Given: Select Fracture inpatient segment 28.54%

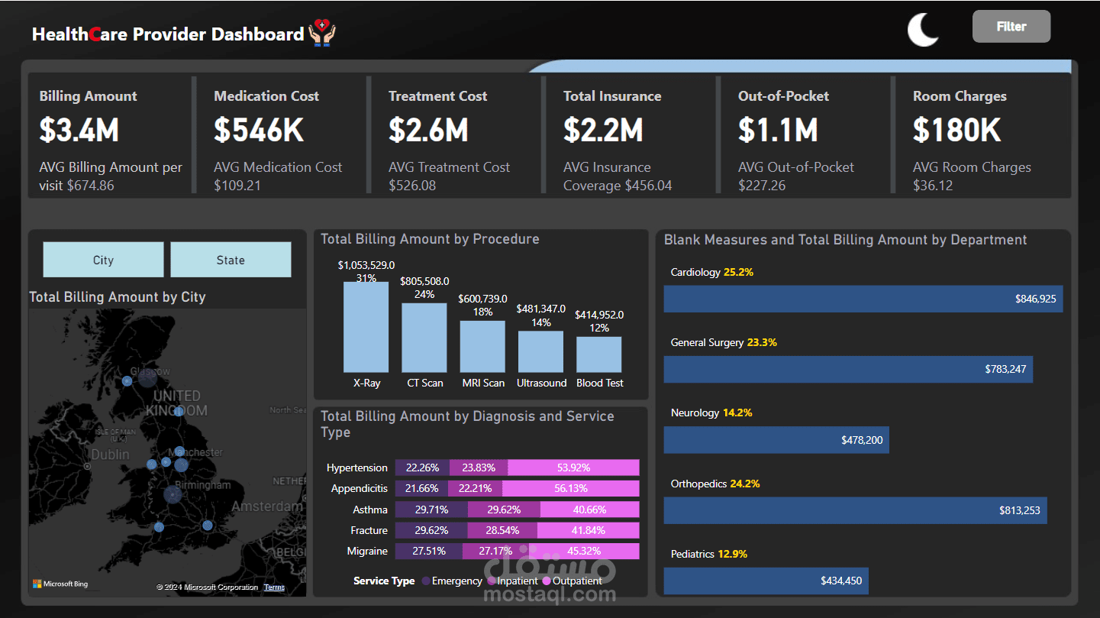Looking at the screenshot, I should click(x=502, y=530).
